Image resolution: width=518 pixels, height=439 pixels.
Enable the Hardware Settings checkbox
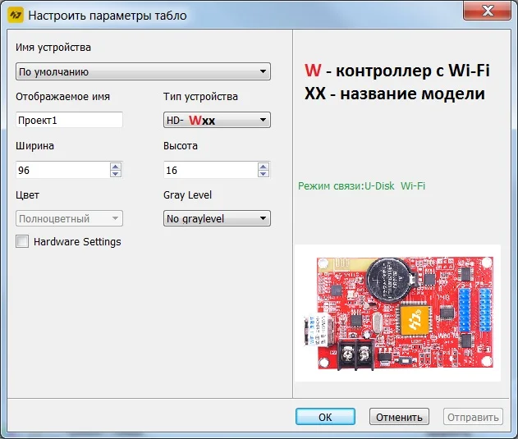pyautogui.click(x=22, y=241)
